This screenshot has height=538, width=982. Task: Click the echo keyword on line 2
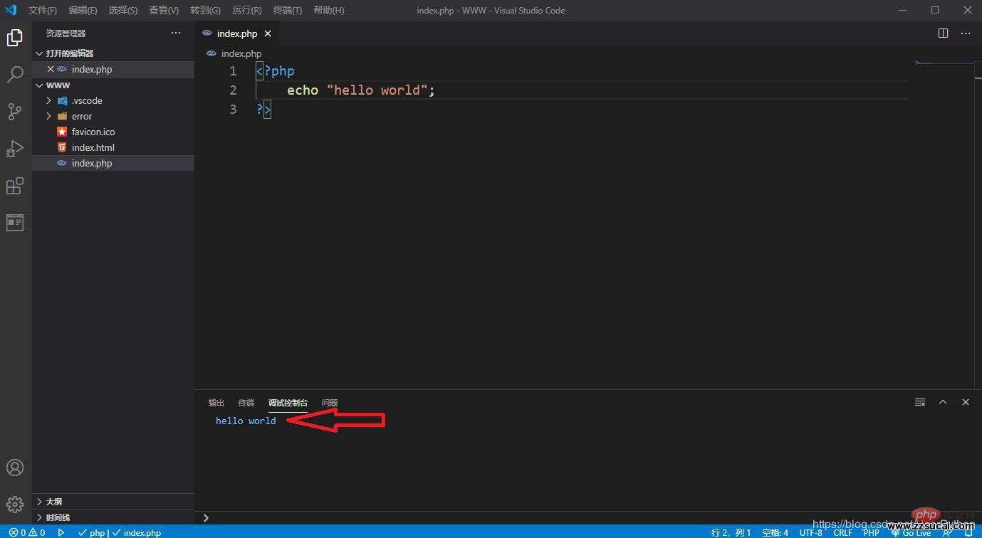303,90
